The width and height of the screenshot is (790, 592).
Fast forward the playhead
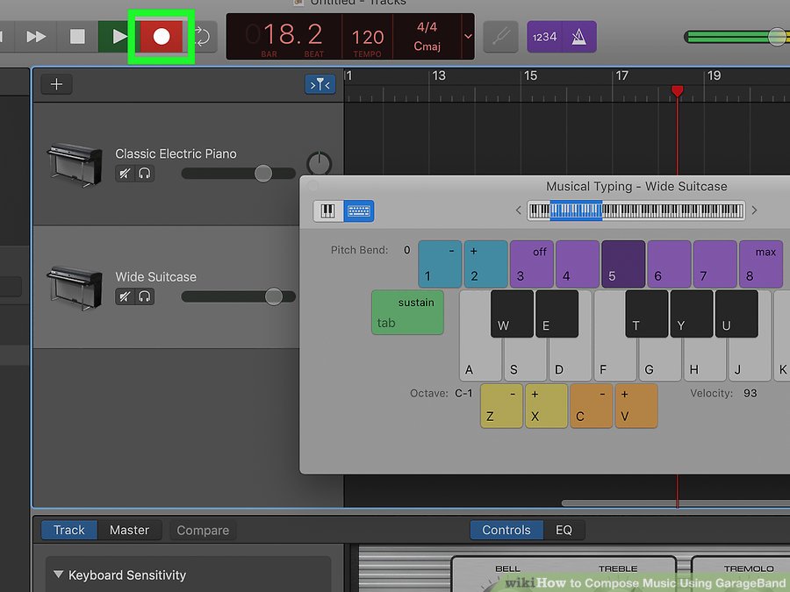click(36, 36)
